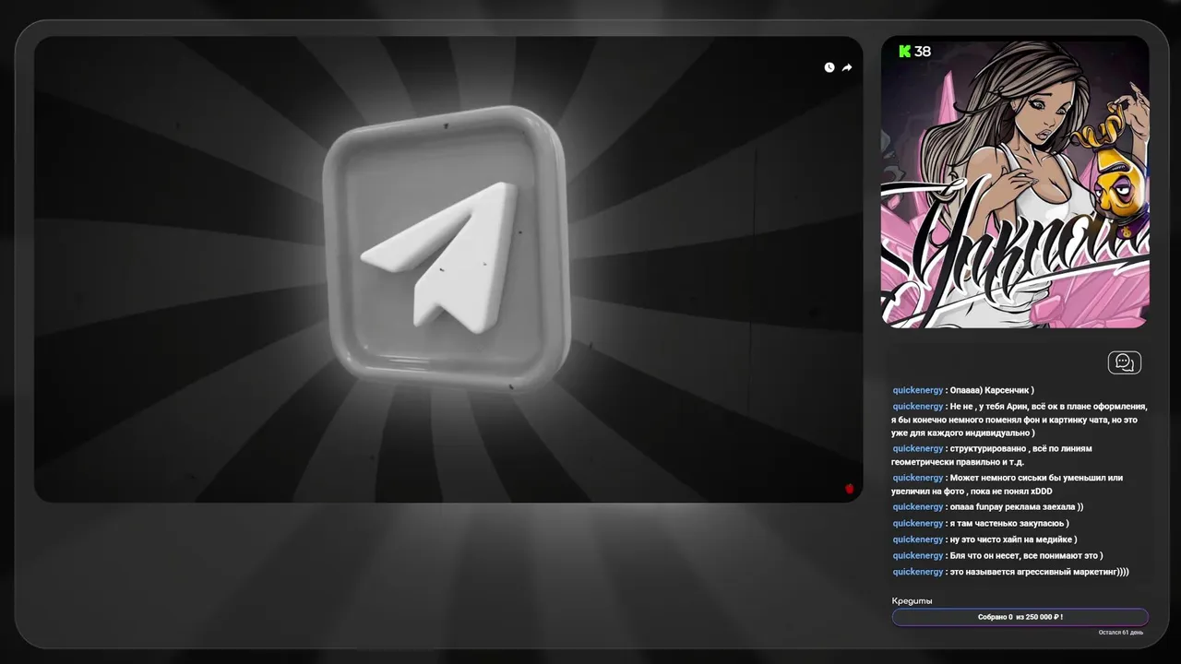Click username before 'Не не , у тебя Арин'
Viewport: 1181px width, 664px height.
(917, 406)
